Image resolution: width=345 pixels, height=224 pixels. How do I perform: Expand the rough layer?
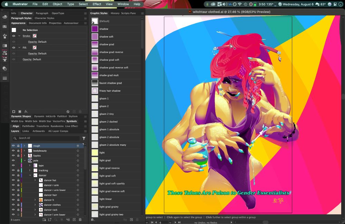pos(24,146)
